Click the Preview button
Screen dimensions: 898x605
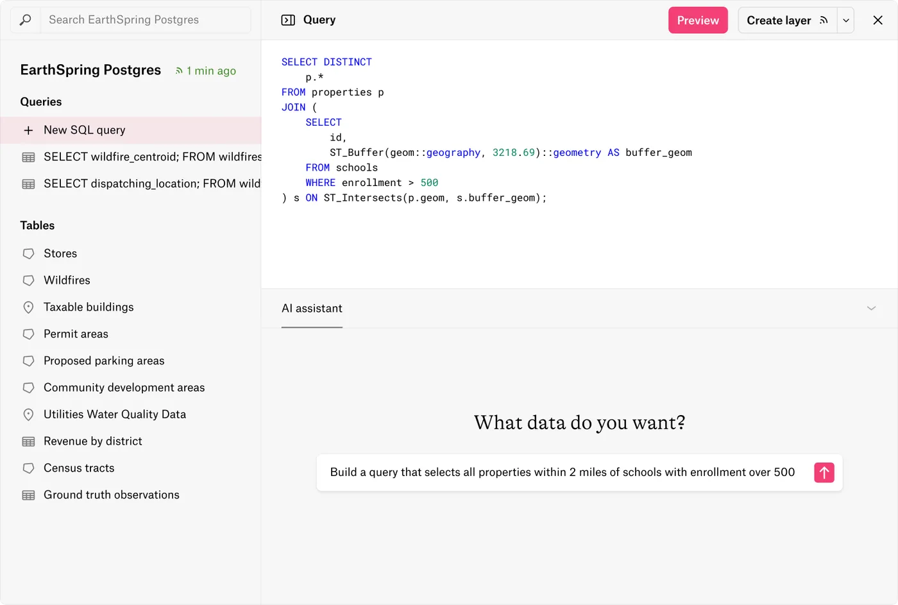(x=698, y=20)
